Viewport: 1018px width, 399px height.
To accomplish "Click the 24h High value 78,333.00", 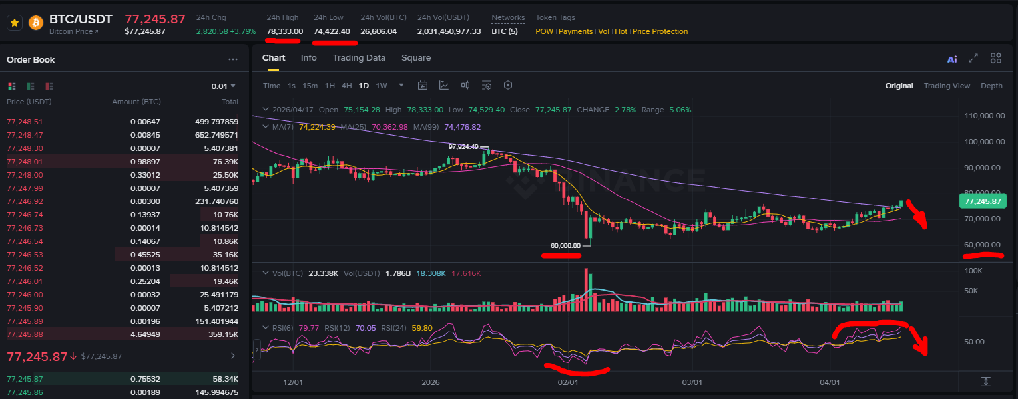I will pyautogui.click(x=285, y=31).
